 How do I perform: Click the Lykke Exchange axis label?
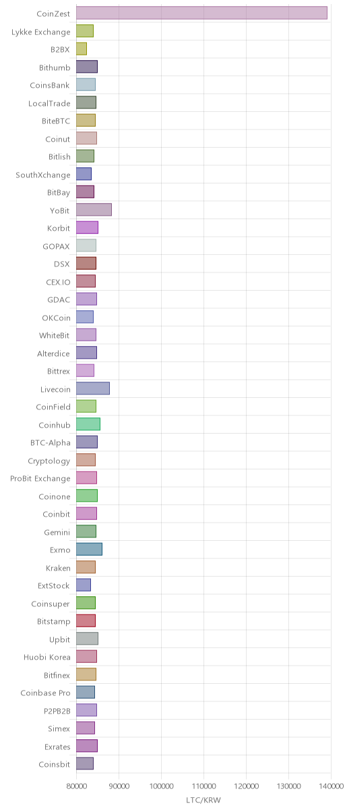pyautogui.click(x=41, y=32)
